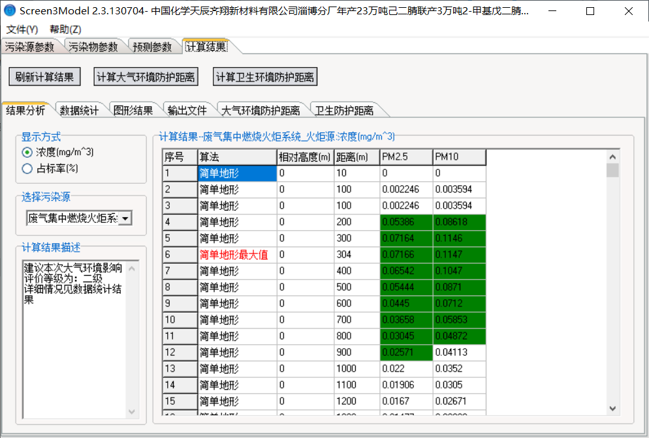Viewport: 649px width, 438px height.
Task: Click the description box scroll up arrow
Action: coord(132,269)
